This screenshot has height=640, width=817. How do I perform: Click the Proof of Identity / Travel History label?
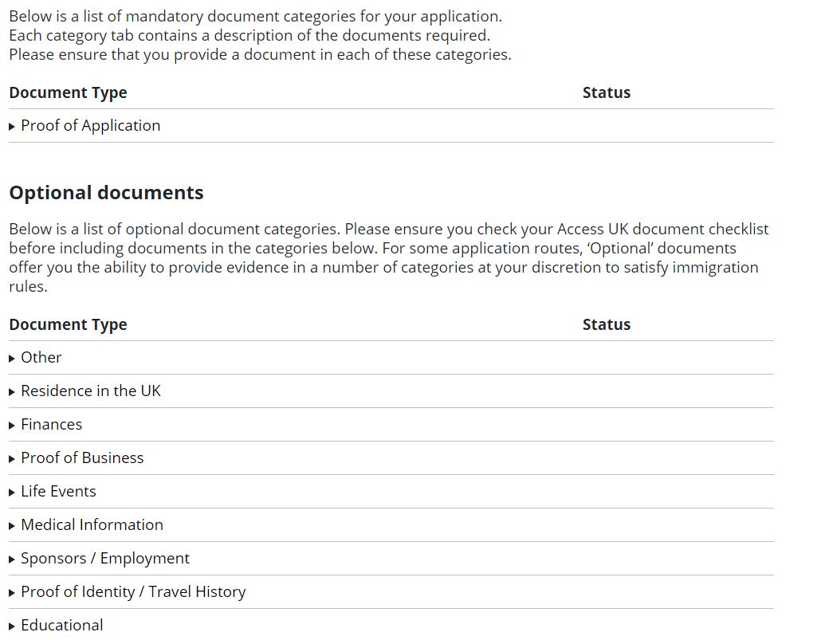[133, 592]
